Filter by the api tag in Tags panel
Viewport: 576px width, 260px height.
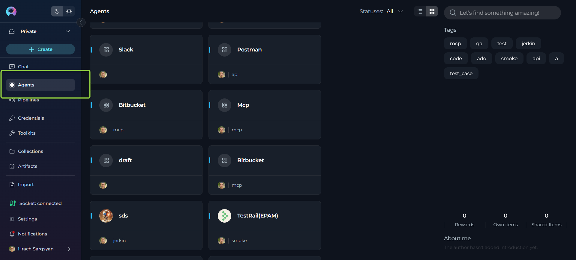pyautogui.click(x=536, y=59)
